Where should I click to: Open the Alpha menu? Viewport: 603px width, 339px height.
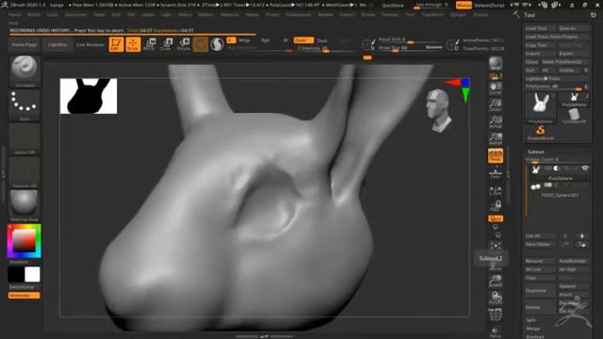[15, 15]
